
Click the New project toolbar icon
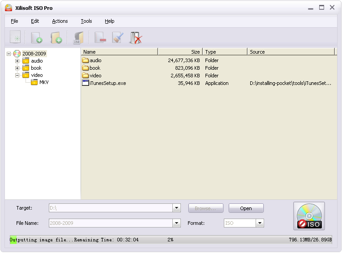coord(15,37)
